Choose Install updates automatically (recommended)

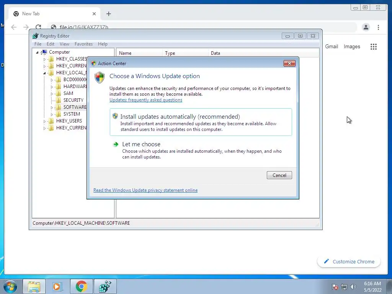[201, 122]
